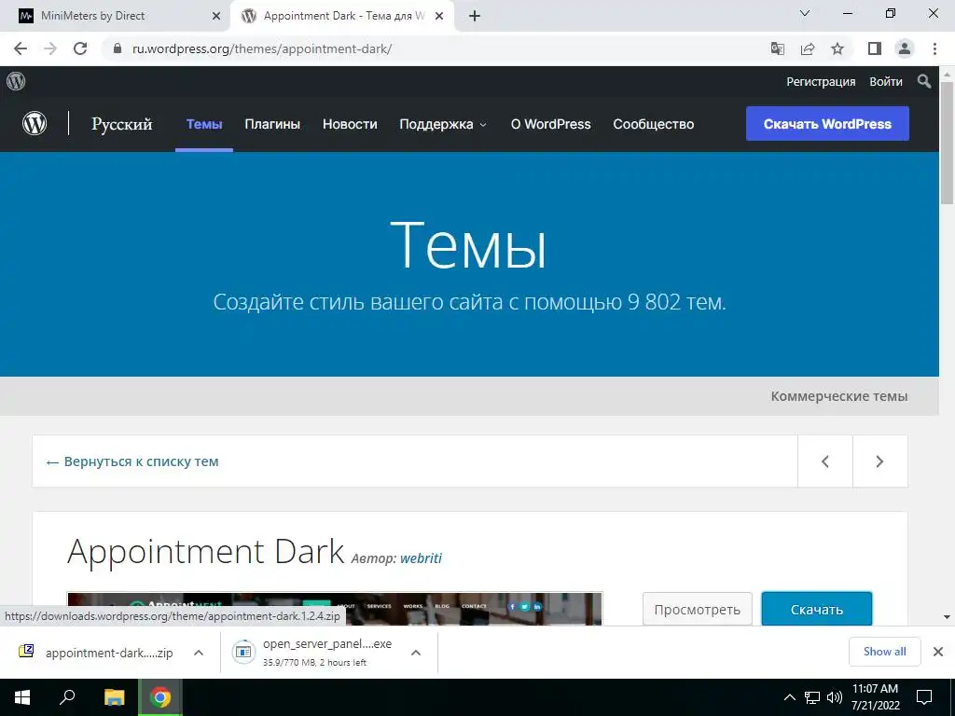
Task: Go to the next theme arrow
Action: point(879,461)
